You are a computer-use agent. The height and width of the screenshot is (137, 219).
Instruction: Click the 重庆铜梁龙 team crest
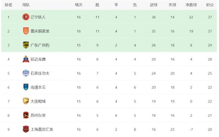[x=26, y=31]
